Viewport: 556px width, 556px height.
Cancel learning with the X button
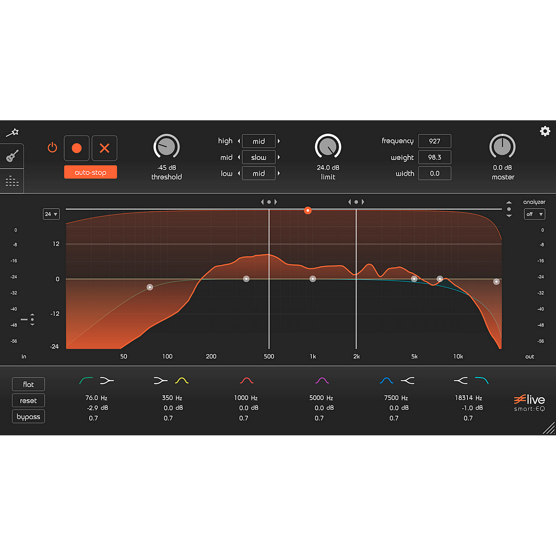(x=104, y=148)
